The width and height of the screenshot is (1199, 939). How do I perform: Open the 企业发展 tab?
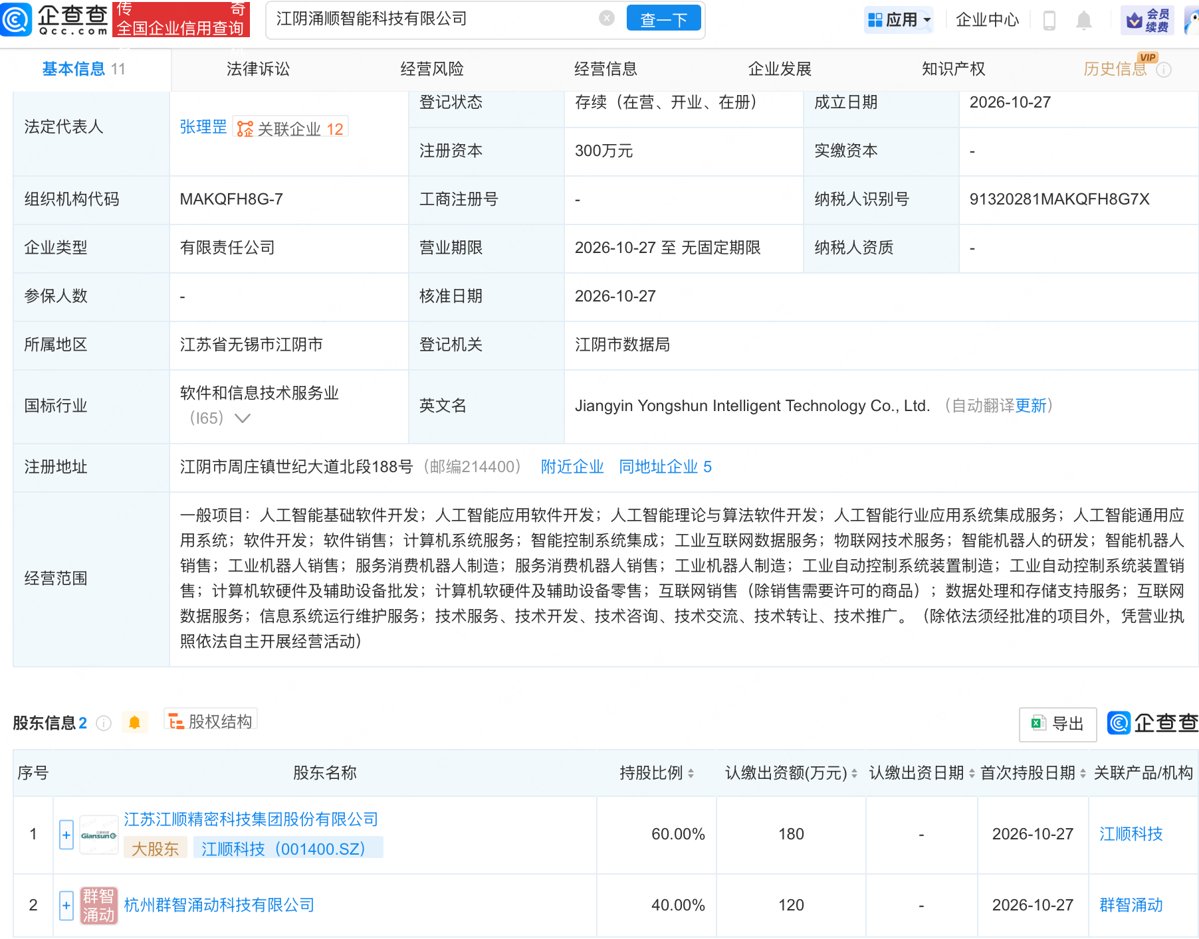[x=780, y=69]
